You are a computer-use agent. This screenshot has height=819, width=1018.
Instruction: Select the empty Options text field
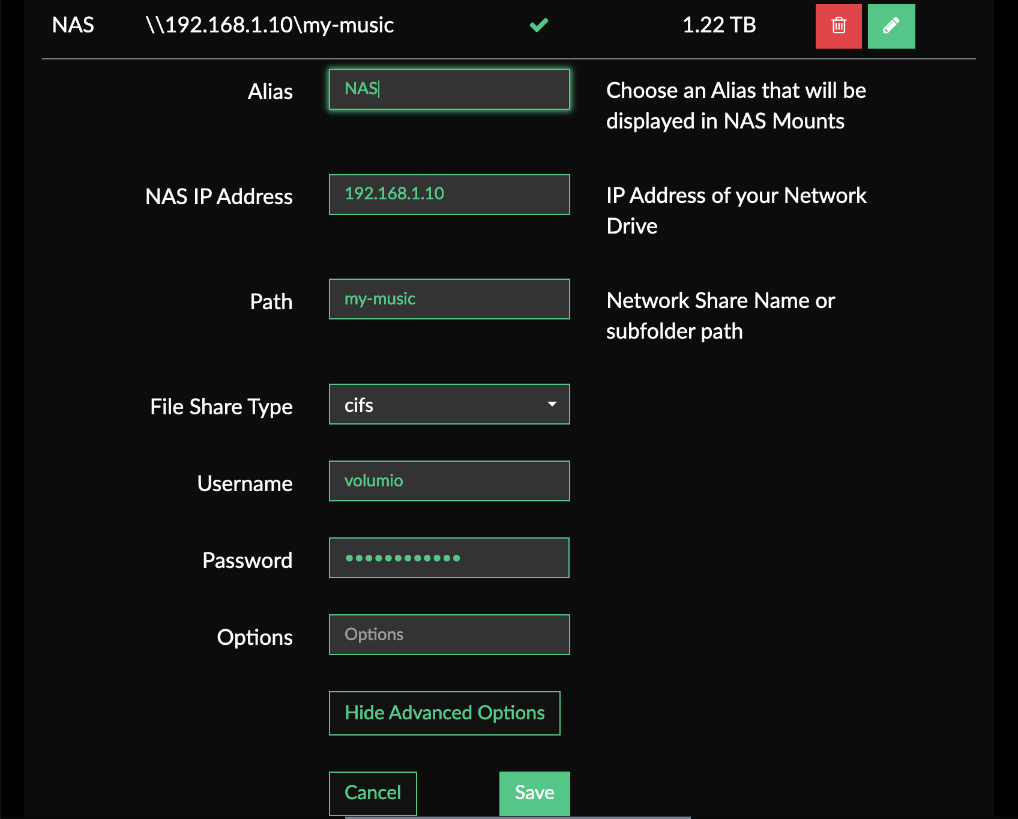click(449, 635)
